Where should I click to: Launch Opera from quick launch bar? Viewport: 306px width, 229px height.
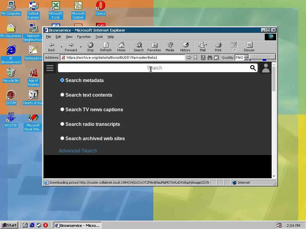pos(45,225)
